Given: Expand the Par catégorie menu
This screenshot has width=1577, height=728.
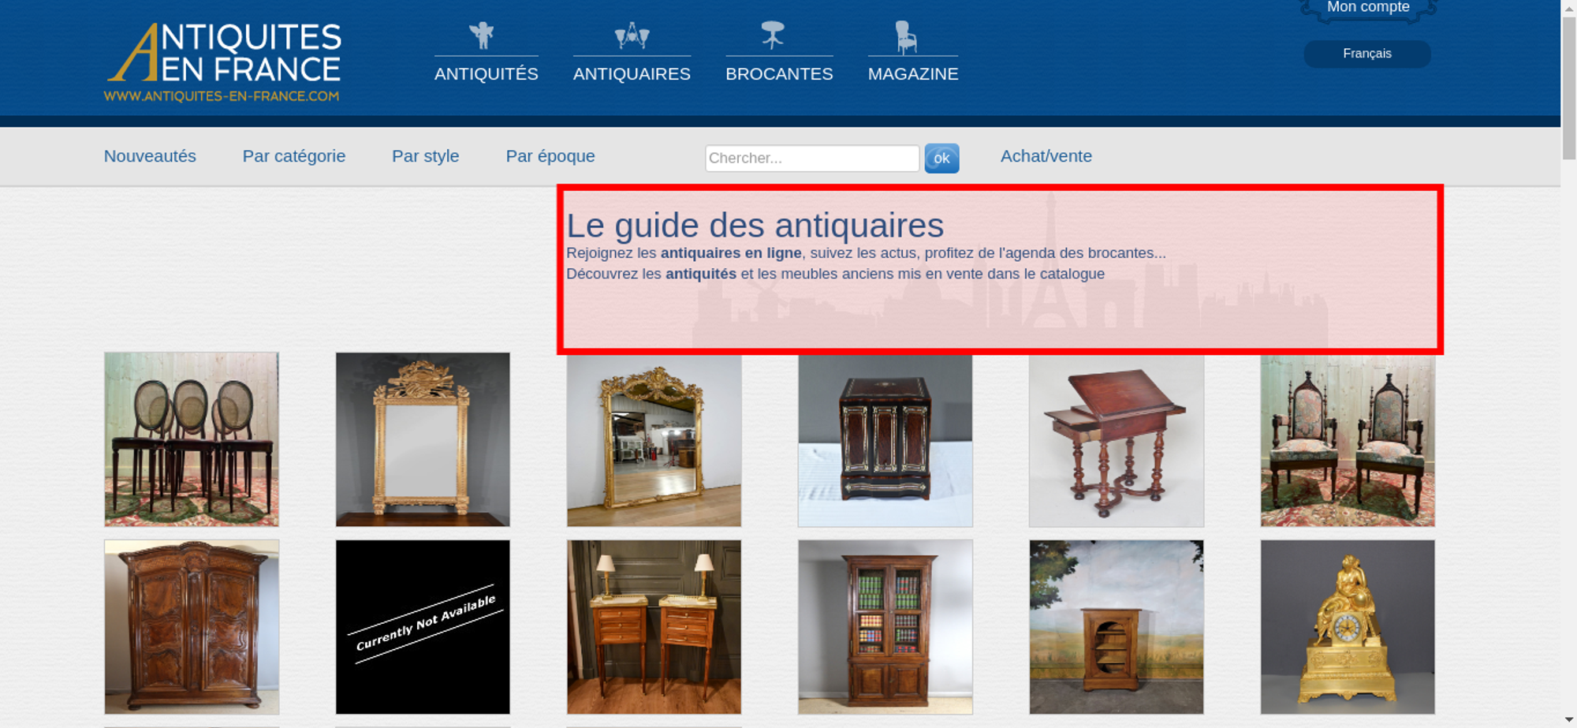Looking at the screenshot, I should click(x=293, y=156).
